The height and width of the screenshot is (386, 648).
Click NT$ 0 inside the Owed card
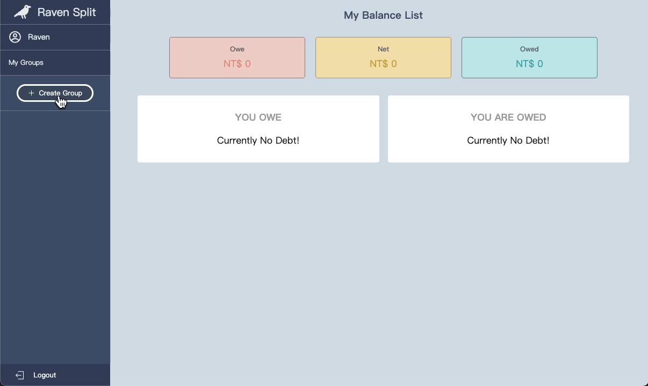point(529,63)
